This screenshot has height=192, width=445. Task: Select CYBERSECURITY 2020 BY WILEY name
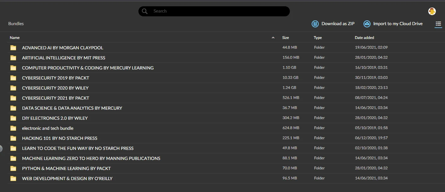[x=55, y=88]
